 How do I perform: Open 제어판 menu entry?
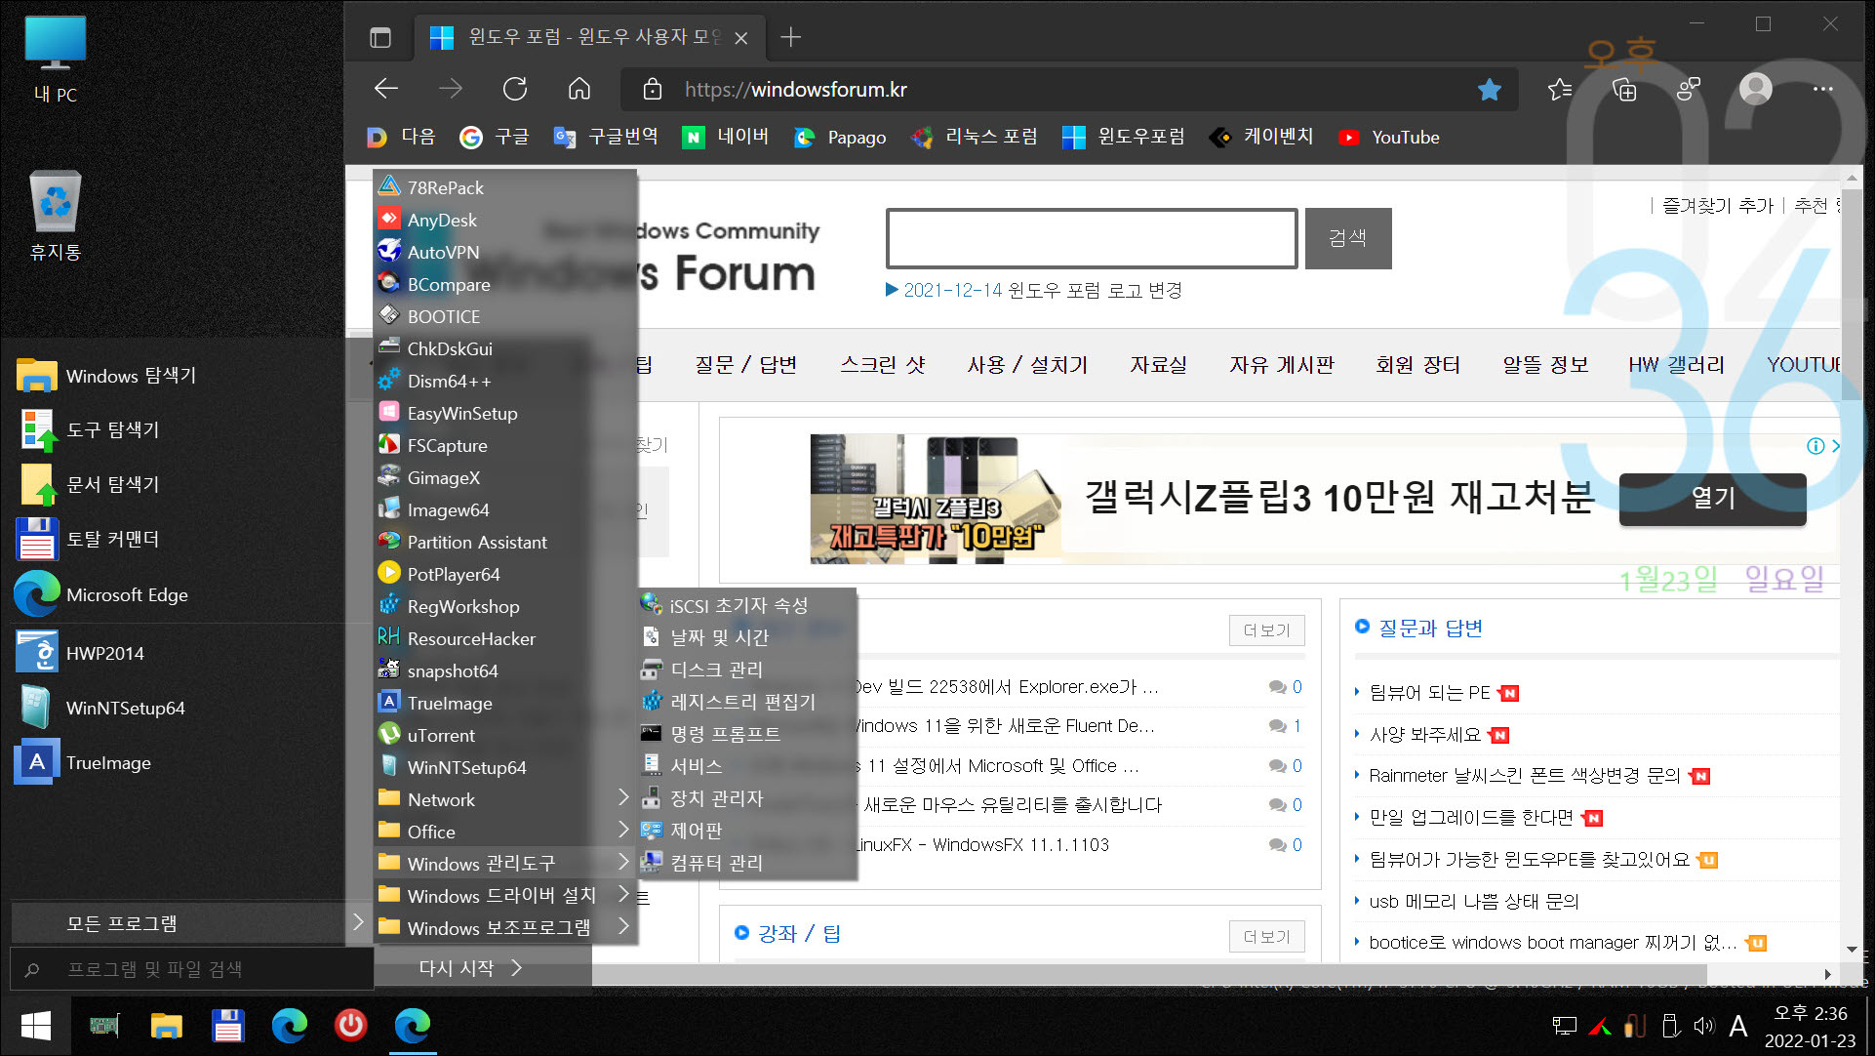(x=747, y=831)
